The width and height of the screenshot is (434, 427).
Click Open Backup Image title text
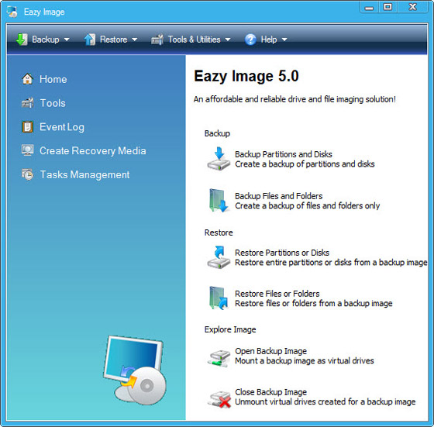(x=270, y=351)
